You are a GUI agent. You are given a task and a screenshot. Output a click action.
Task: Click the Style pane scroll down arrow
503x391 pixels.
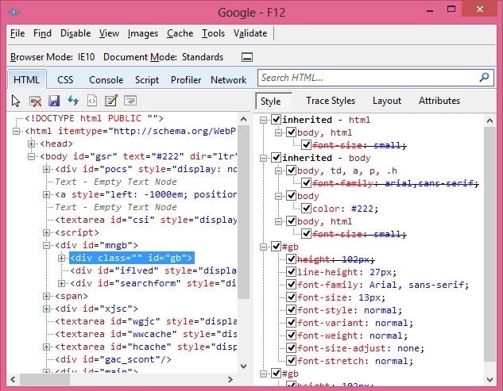tap(489, 380)
